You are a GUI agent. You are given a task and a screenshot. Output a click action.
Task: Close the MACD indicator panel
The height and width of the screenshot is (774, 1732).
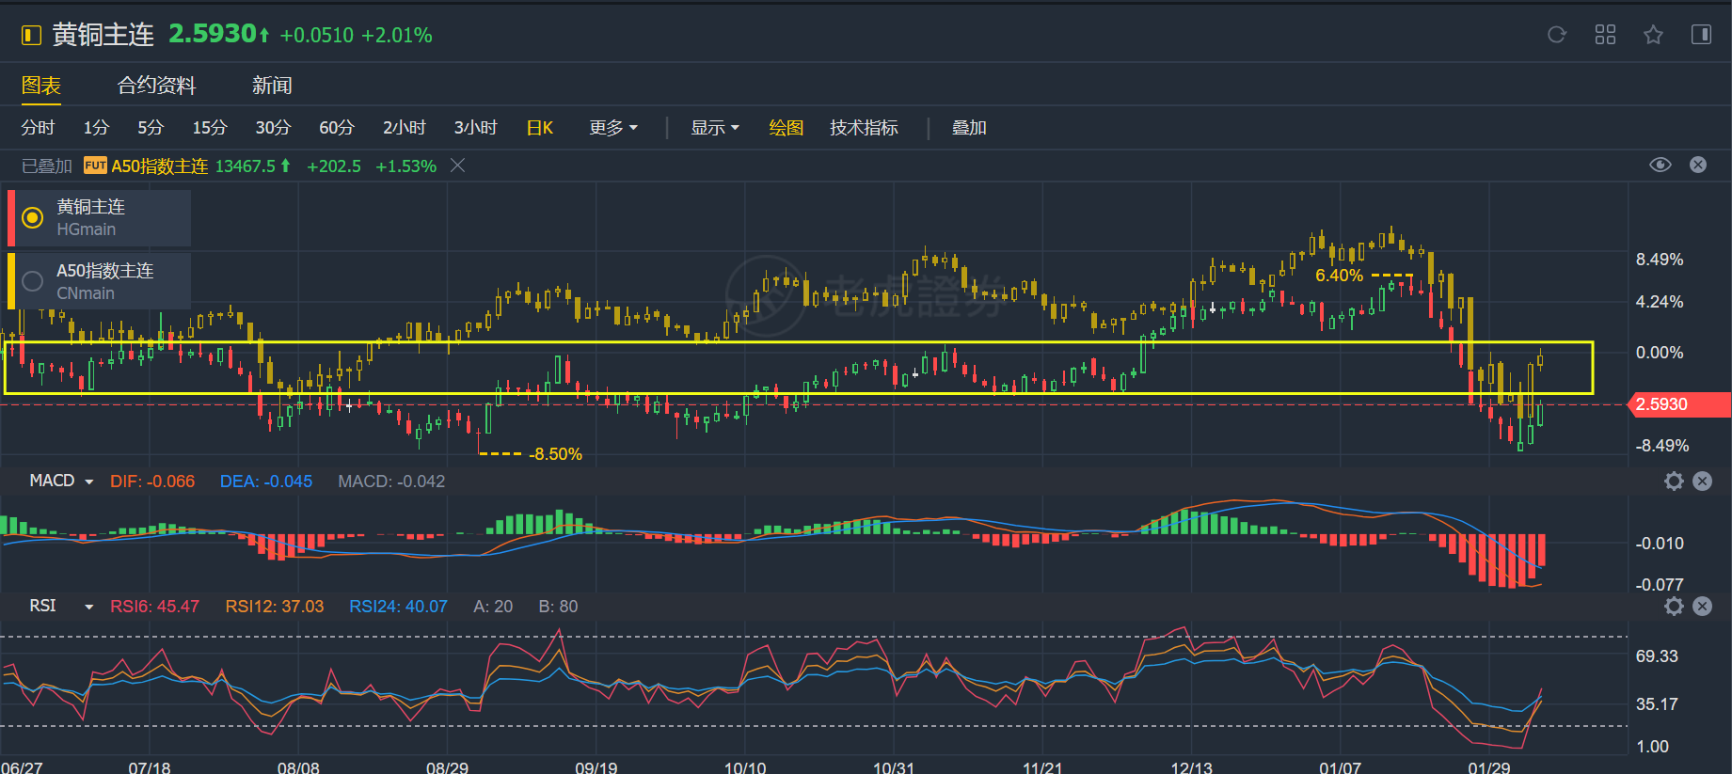click(x=1702, y=482)
